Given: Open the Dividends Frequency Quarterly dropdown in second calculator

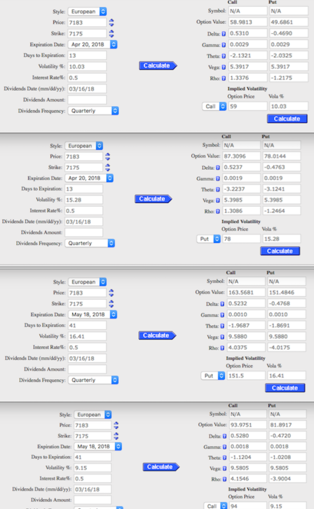Looking at the screenshot, I should (x=90, y=243).
